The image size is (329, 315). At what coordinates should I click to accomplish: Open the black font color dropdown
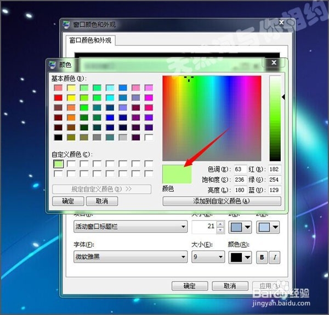240,257
